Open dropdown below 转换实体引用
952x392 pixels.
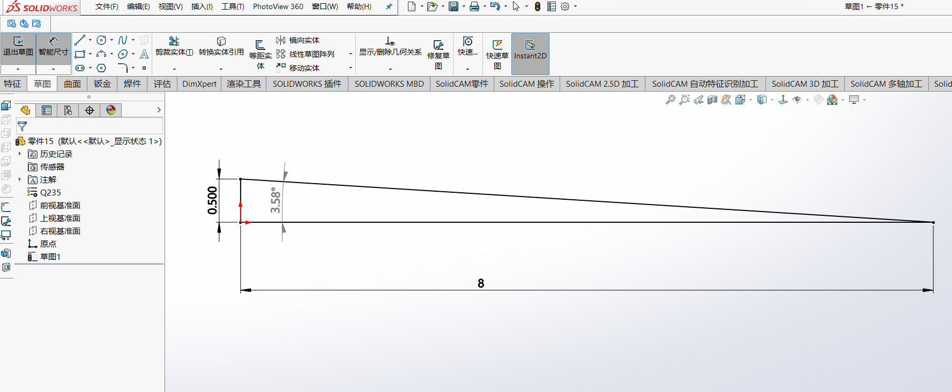pos(221,69)
